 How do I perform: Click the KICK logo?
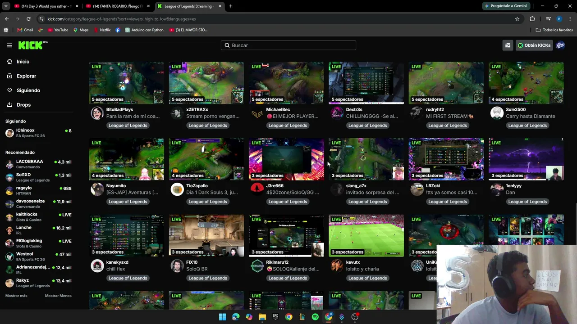33,45
